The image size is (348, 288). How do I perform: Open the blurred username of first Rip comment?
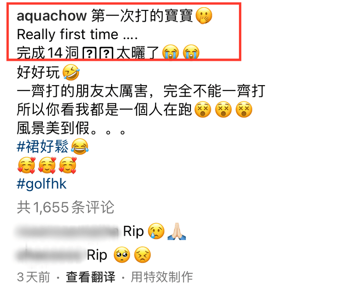[x=67, y=231]
